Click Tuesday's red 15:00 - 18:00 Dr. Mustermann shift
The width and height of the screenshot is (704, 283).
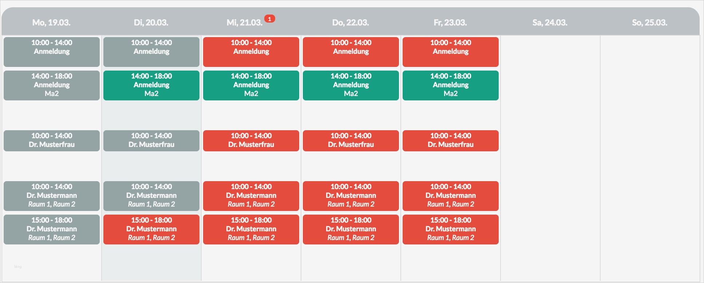[x=151, y=229]
